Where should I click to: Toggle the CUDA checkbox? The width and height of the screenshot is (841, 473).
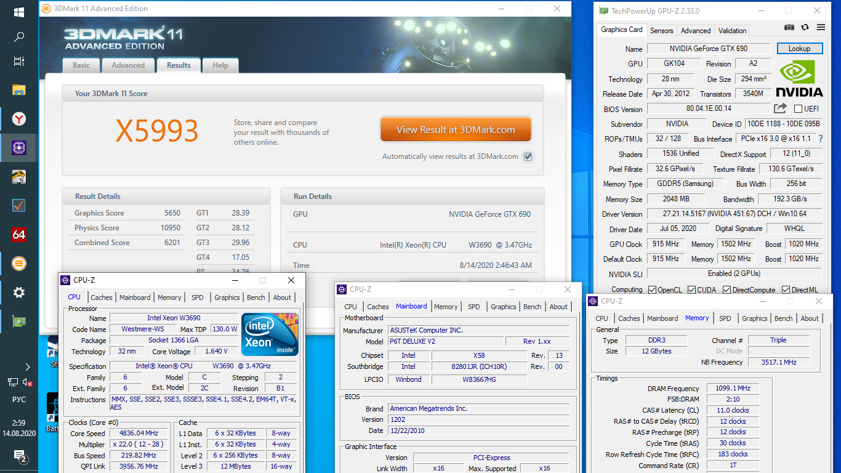(692, 289)
